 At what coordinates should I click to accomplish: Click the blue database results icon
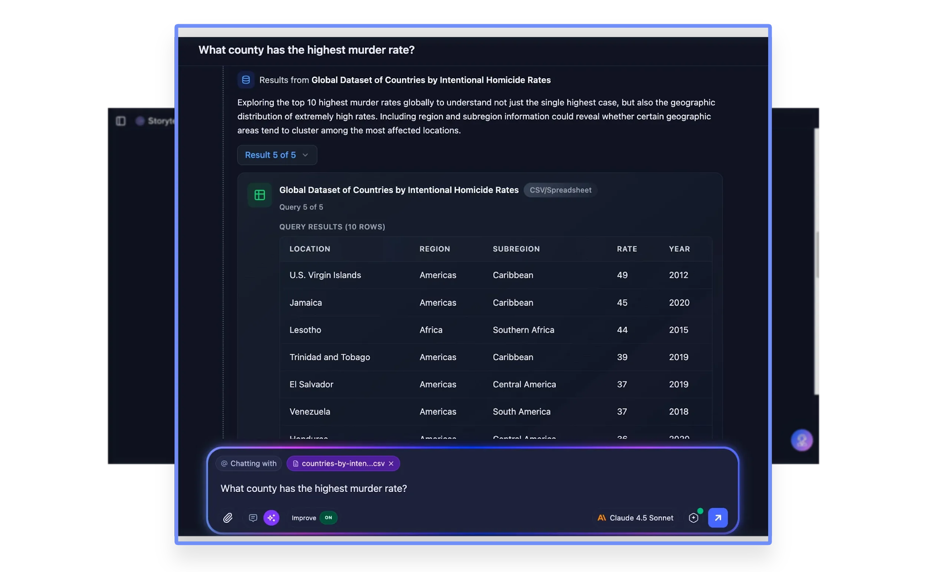[x=246, y=80]
